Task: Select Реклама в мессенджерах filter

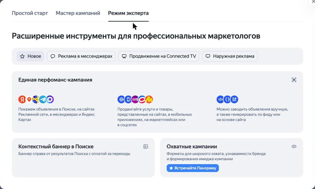Action: [81, 56]
